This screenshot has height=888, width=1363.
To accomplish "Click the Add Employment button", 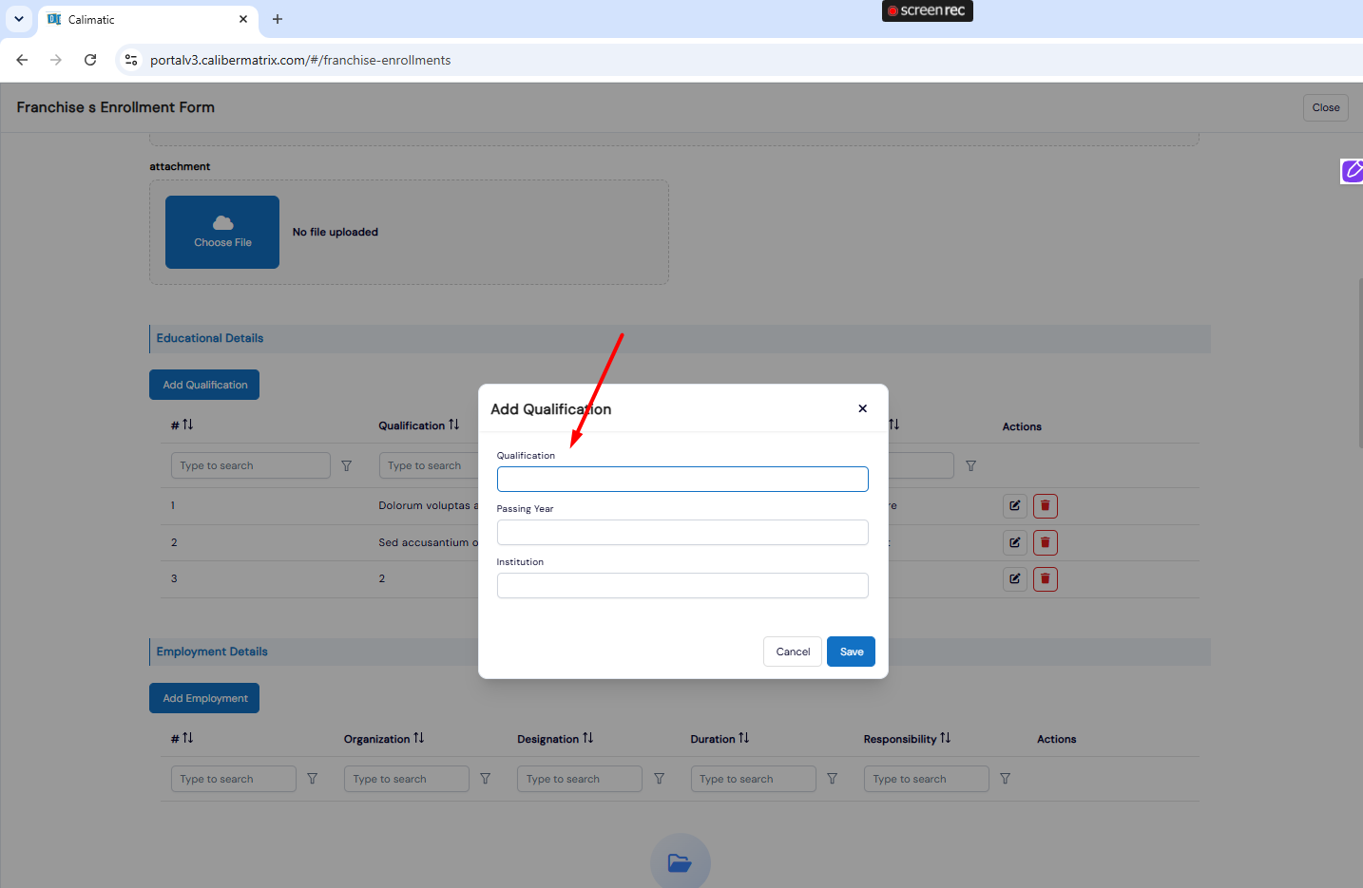I will point(204,698).
